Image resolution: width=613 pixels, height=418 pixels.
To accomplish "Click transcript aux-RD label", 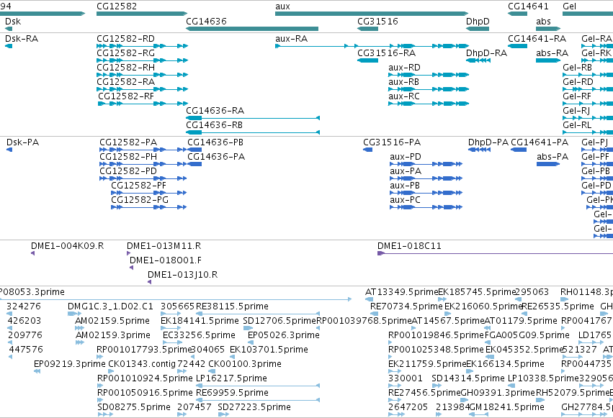I will click(404, 68).
